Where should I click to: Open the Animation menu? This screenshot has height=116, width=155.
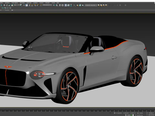[x=7, y=3]
